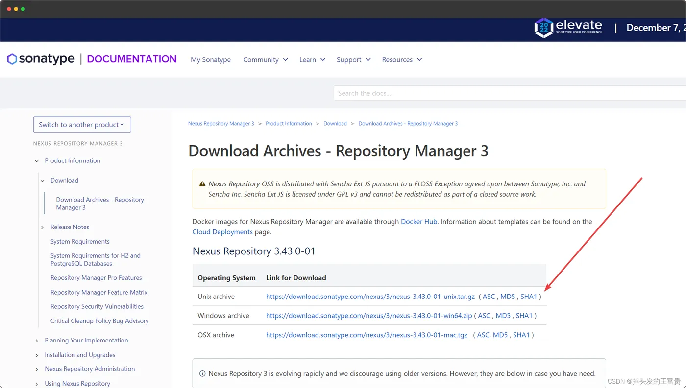Expand Installation and Upgrades section
Viewport: 686px width, 388px height.
[x=37, y=355]
